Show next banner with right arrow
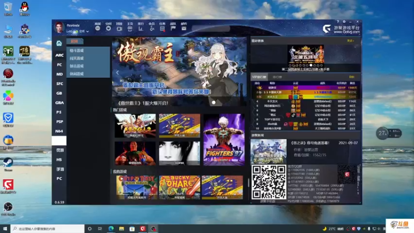Screen dimensions: 414x233 point(242,72)
